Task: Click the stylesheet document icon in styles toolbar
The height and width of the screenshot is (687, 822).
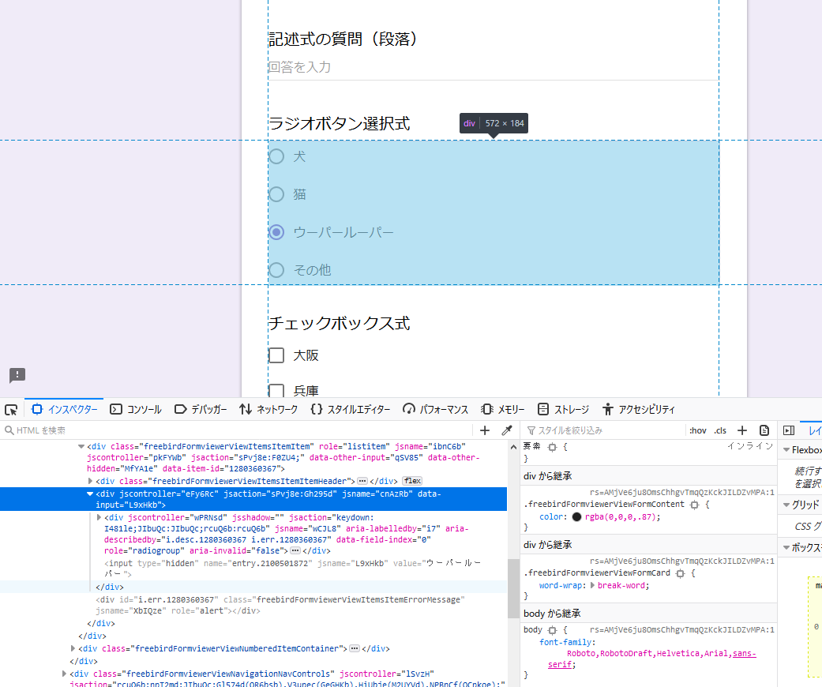Action: (764, 430)
